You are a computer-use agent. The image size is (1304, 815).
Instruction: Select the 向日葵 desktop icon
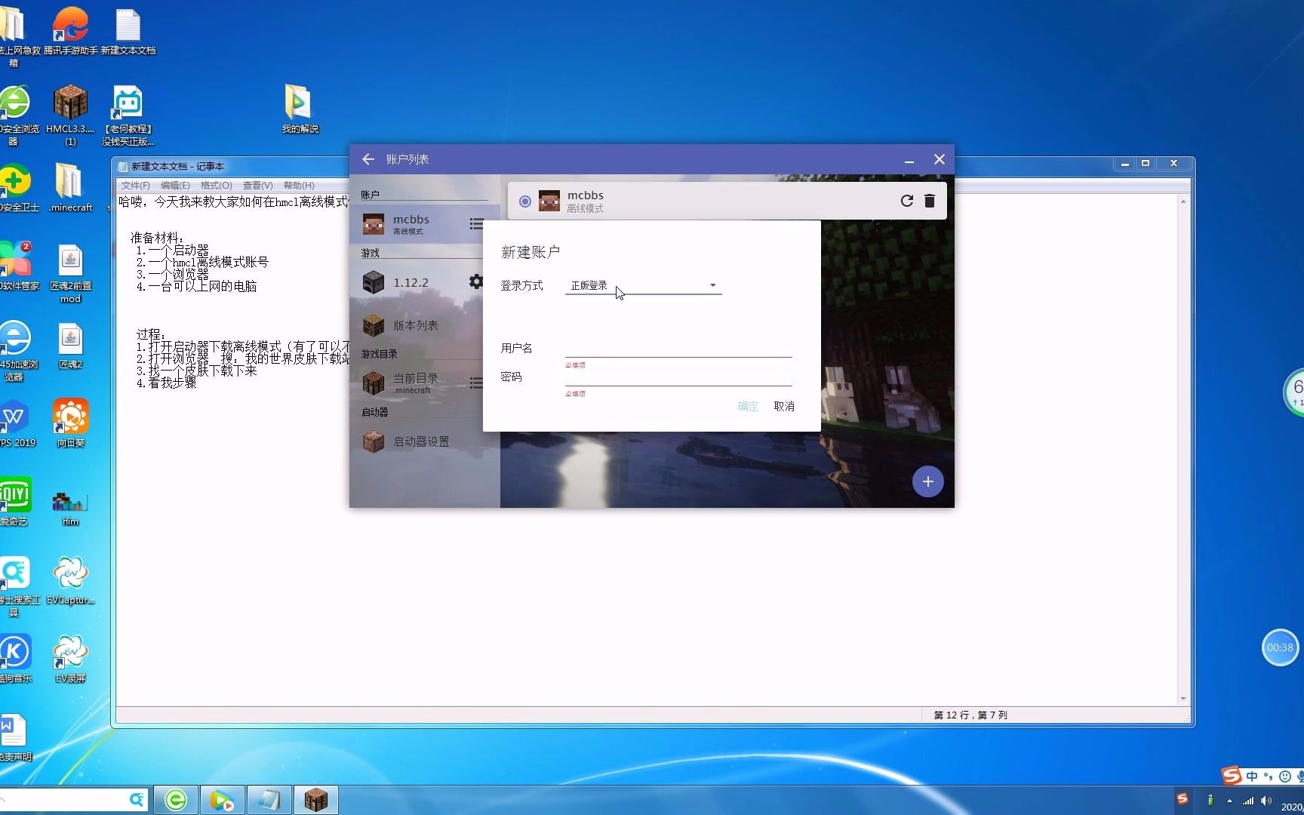[70, 423]
